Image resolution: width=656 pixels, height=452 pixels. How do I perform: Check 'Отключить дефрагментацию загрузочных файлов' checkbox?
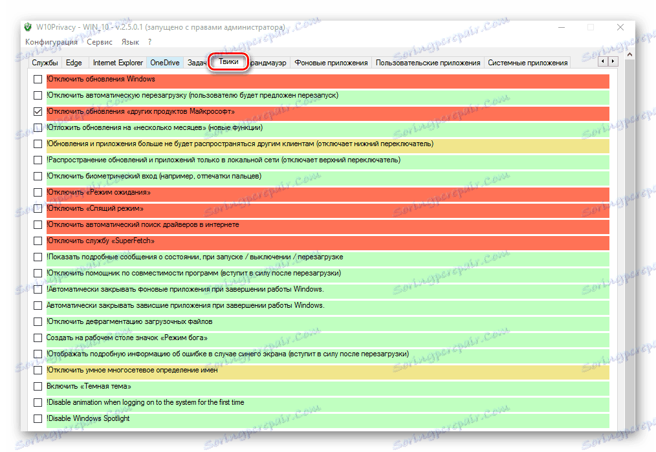(38, 321)
